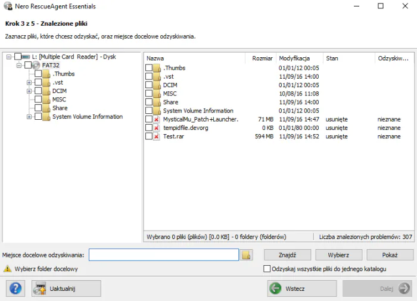Click the DCIM folder icon in the tree
This screenshot has width=417, height=301.
tap(46, 91)
